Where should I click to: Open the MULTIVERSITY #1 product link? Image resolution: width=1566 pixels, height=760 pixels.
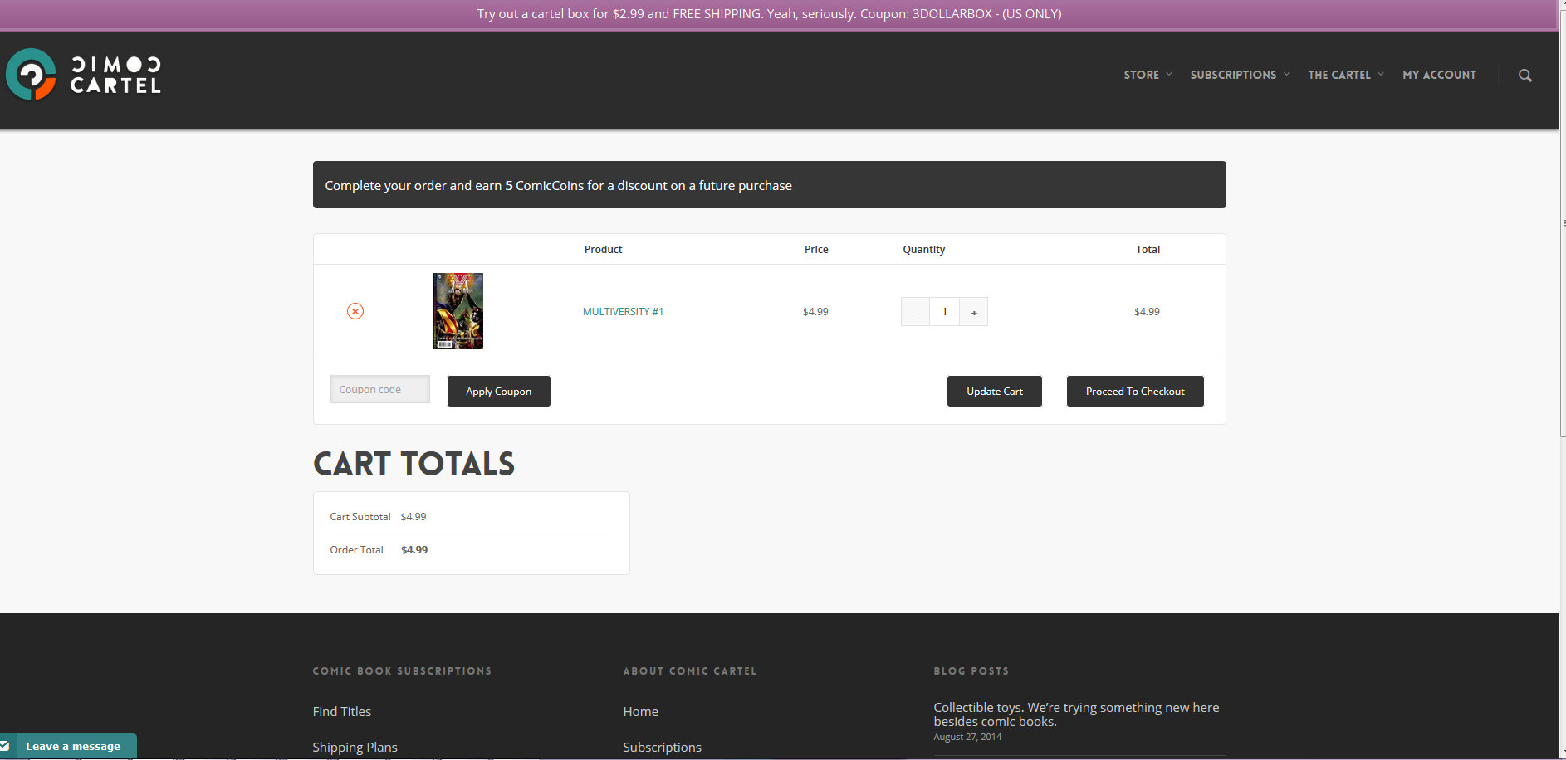click(x=623, y=312)
